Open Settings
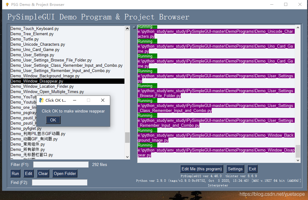This screenshot has height=200, width=308. 235,169
